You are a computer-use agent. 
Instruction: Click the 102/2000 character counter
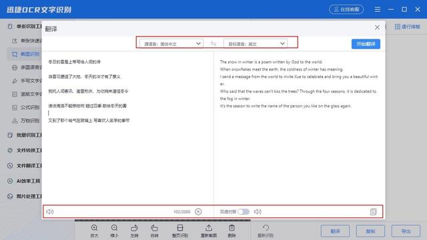(181, 212)
